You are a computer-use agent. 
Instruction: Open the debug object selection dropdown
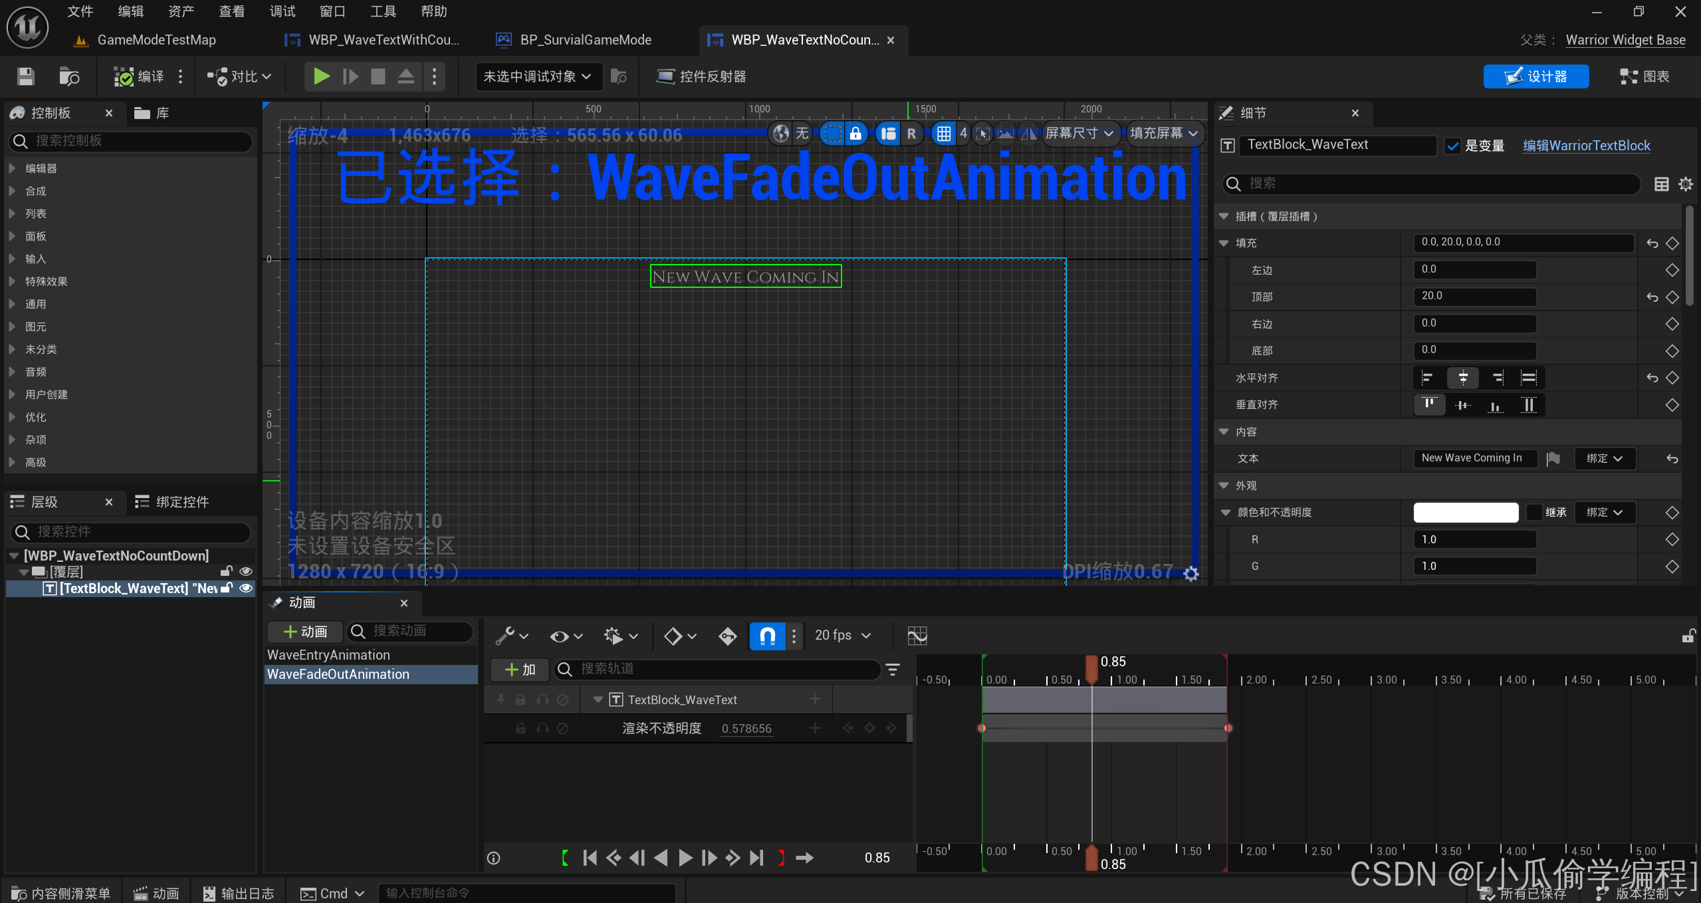(x=537, y=76)
